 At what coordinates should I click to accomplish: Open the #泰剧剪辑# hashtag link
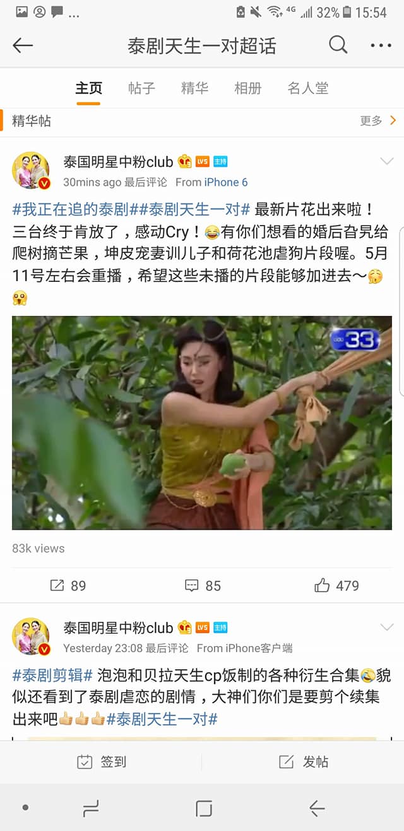53,675
